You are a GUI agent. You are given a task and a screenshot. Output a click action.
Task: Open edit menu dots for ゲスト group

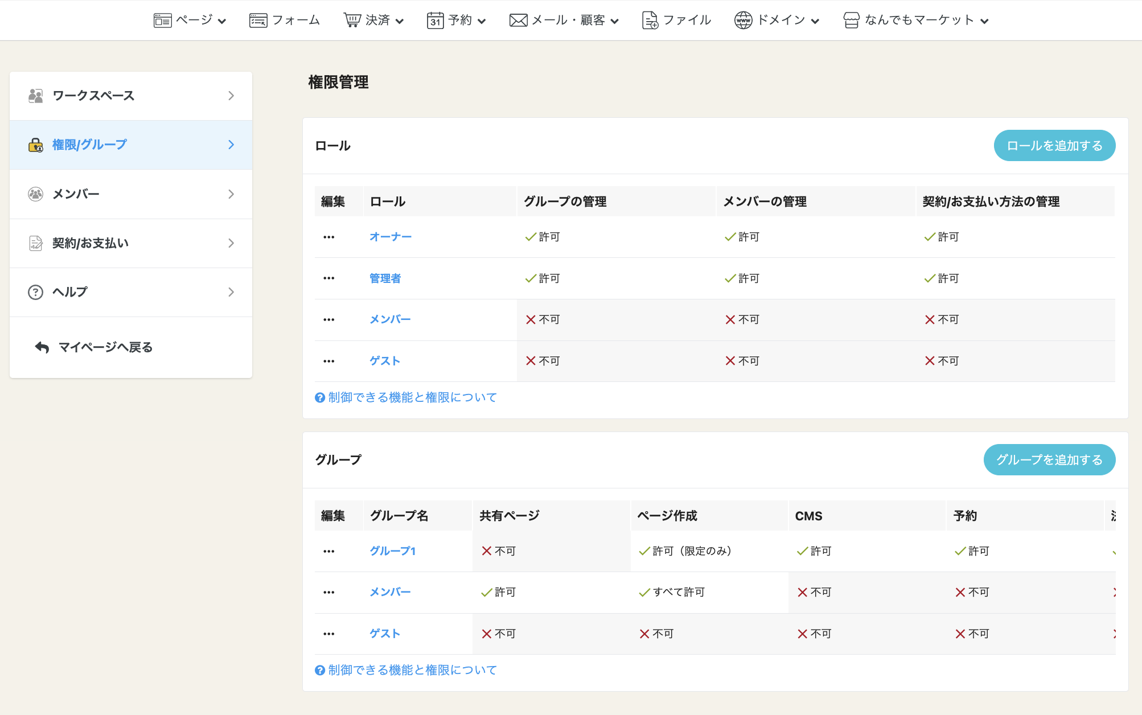(x=329, y=634)
